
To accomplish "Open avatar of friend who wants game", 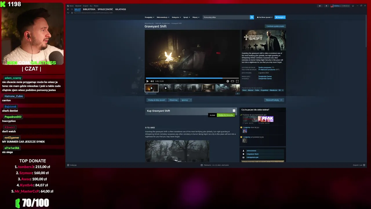I will pyautogui.click(x=245, y=131).
